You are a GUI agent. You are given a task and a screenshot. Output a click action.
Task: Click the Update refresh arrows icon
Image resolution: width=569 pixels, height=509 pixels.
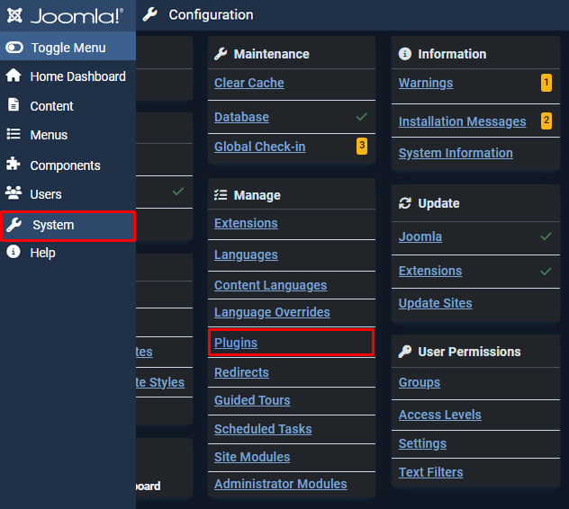(405, 203)
